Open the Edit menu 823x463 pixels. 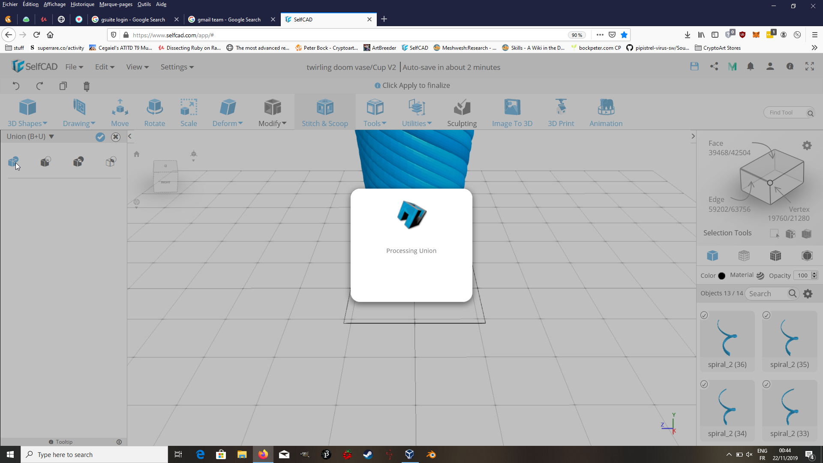pos(105,67)
